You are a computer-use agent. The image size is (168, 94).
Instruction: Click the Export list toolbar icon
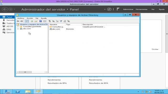point(36,21)
